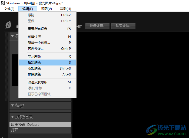
Task: Open the 视图(V) menu
Action: tap(47, 9)
